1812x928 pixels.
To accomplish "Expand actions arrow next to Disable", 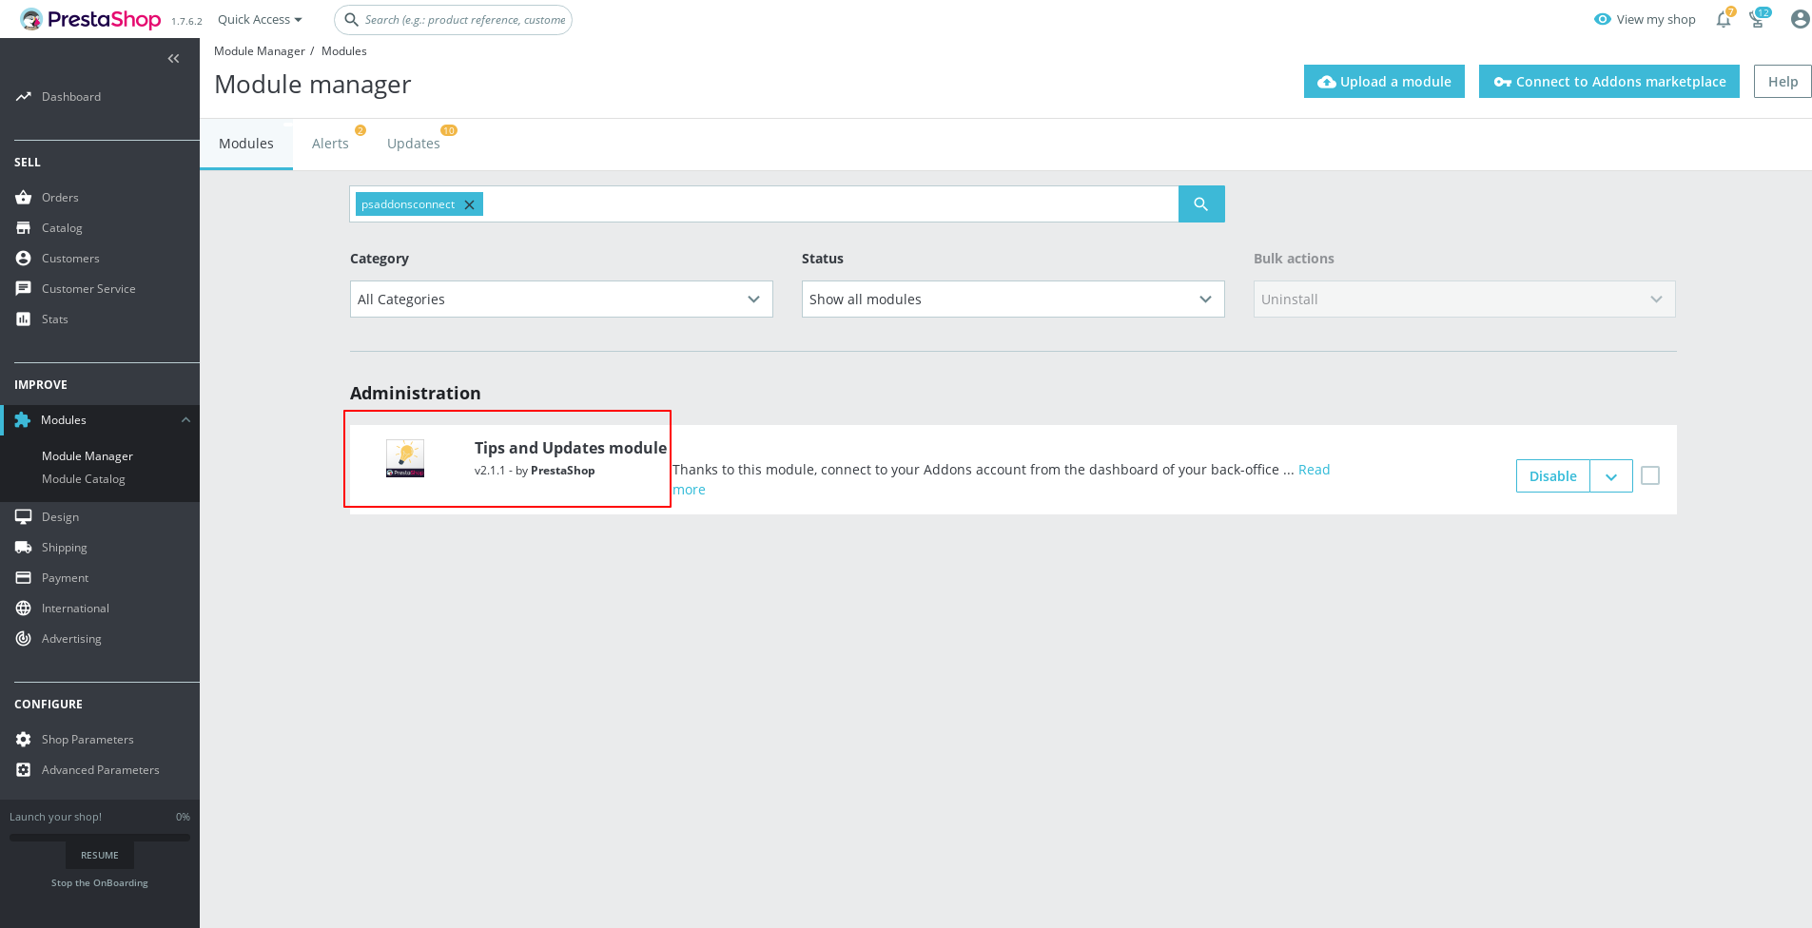I will tap(1611, 476).
